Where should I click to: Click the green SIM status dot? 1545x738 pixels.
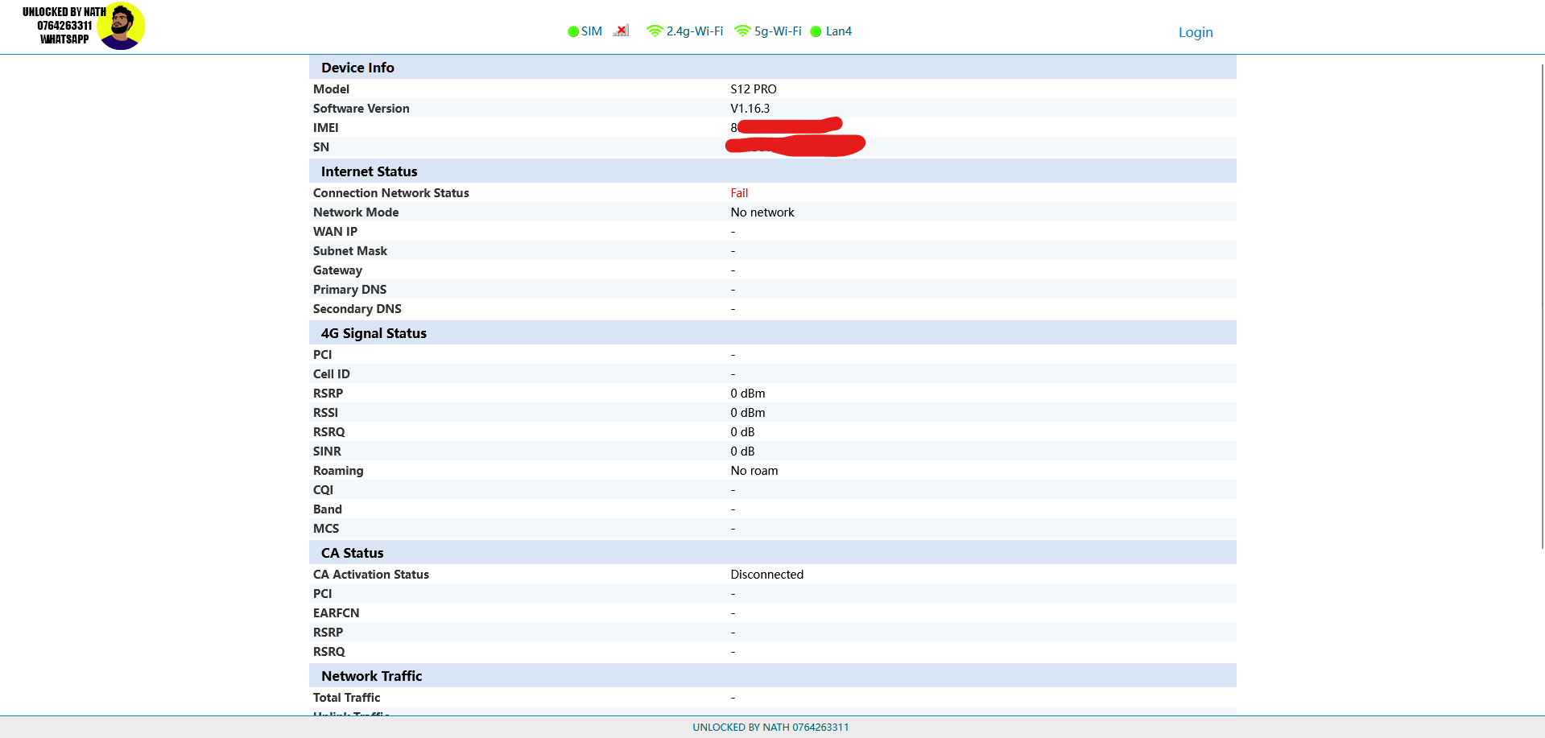tap(573, 31)
